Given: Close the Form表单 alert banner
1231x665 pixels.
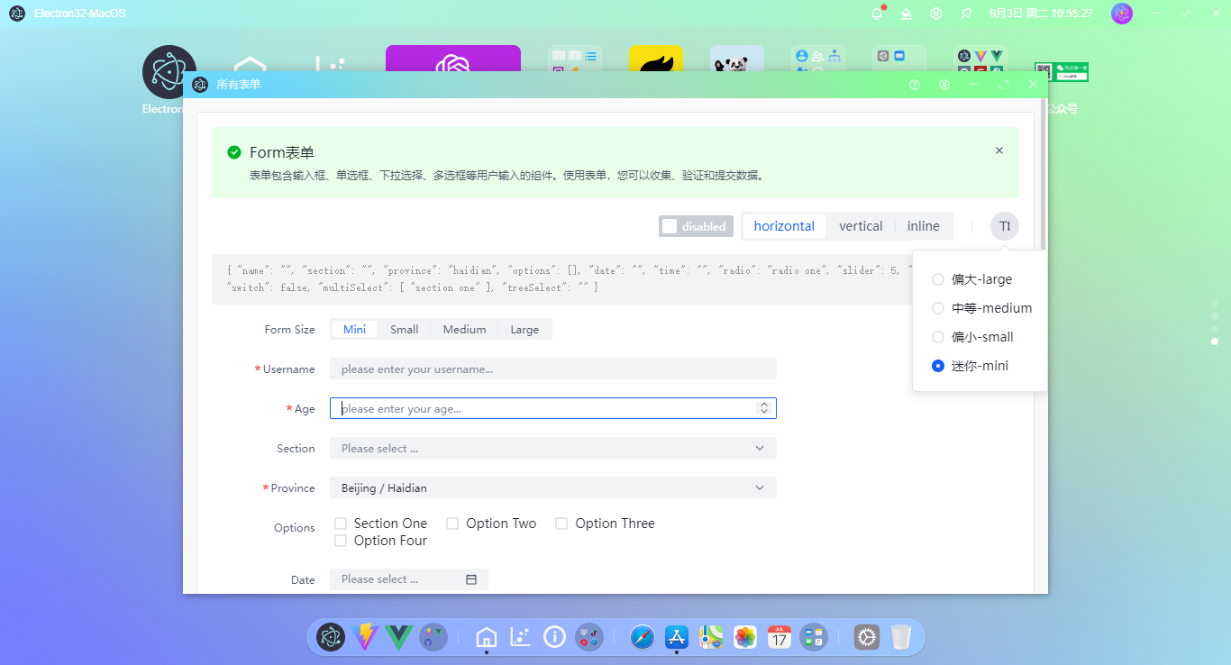Looking at the screenshot, I should 998,150.
